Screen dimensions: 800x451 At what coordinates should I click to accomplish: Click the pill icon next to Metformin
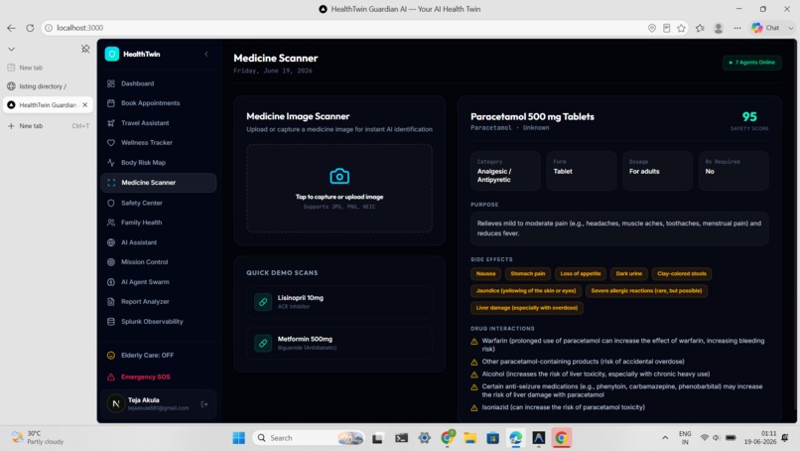[x=263, y=344]
